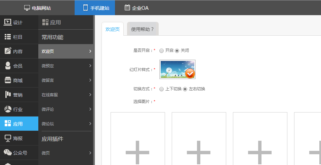Expand the 在线客服 menu chevron

tap(90, 95)
